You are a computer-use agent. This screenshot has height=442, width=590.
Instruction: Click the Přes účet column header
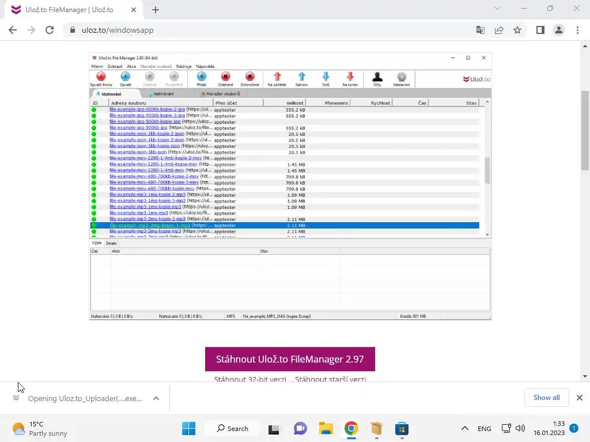tap(238, 102)
